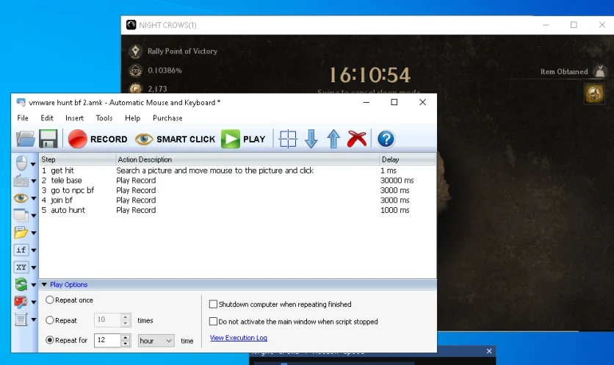Click the Step column header
The height and width of the screenshot is (365, 614).
tap(77, 159)
